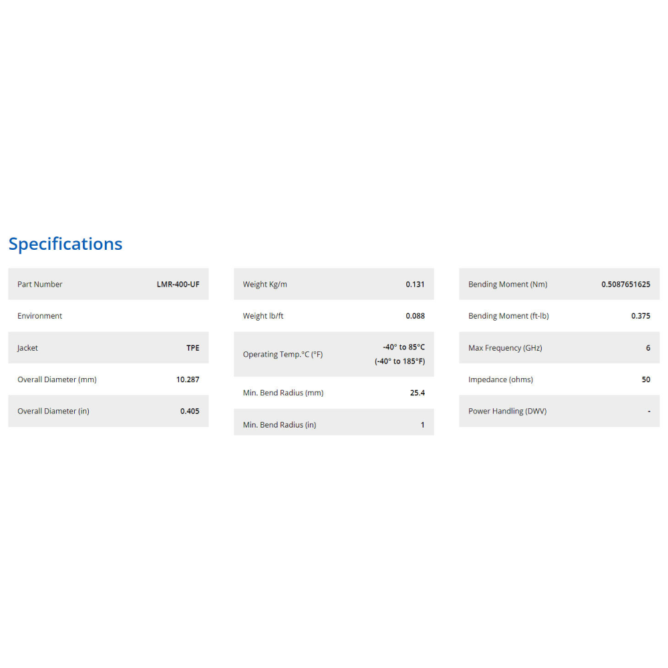Click the 0.088 weight lb/ft value
The width and height of the screenshot is (668, 668).
[x=415, y=316]
